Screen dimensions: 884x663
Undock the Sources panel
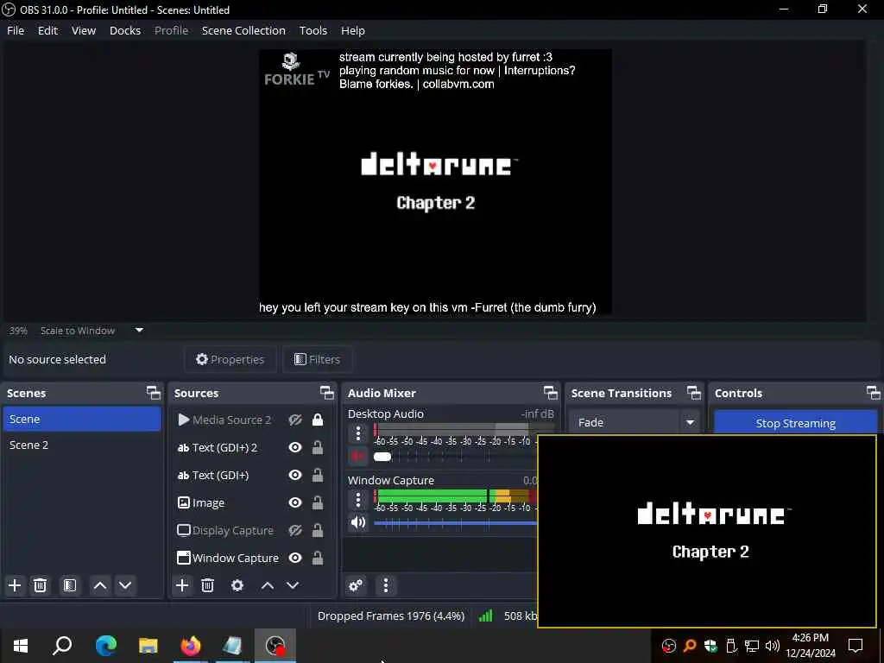327,393
